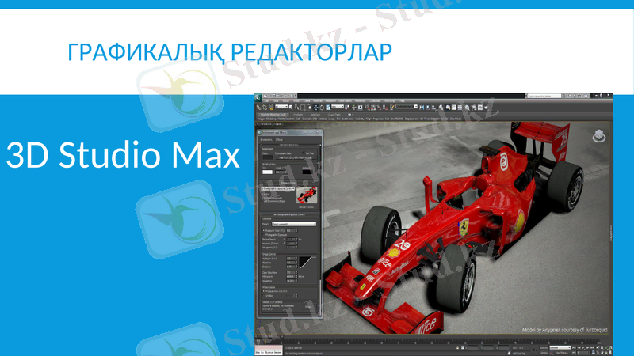Select the Photographic Exposure radio button
The width and height of the screenshot is (634, 356).
[264, 235]
